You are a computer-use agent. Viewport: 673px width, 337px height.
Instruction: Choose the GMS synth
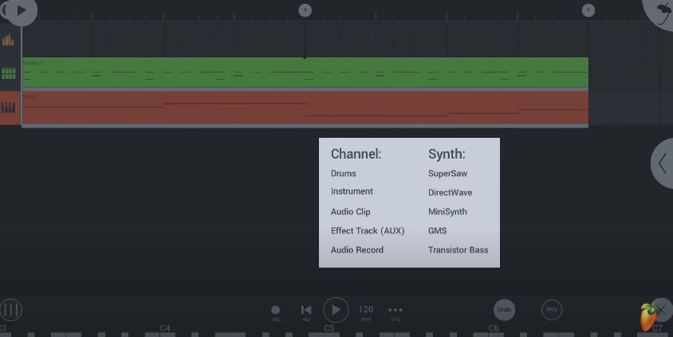point(437,231)
